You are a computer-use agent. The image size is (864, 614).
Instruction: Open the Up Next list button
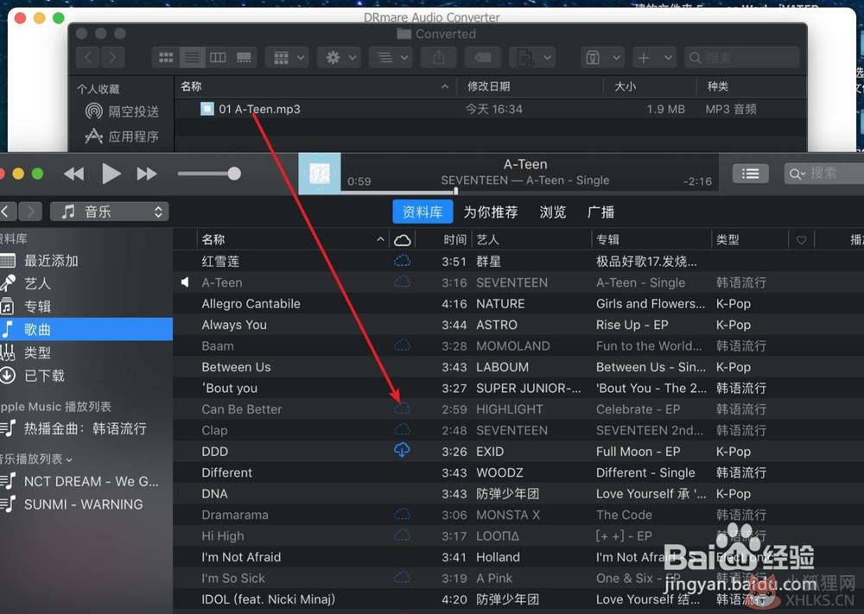click(751, 174)
